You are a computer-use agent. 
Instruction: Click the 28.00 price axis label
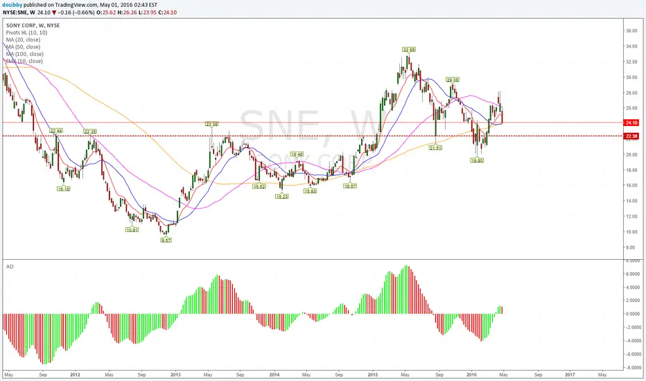pos(631,93)
